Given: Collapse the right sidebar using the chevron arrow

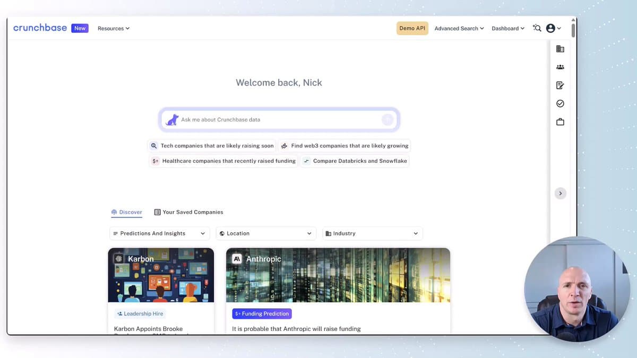Looking at the screenshot, I should click(561, 193).
